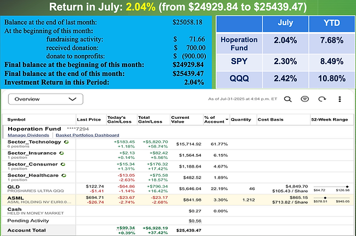Click ASML cost basis $865.15

[x=299, y=198]
